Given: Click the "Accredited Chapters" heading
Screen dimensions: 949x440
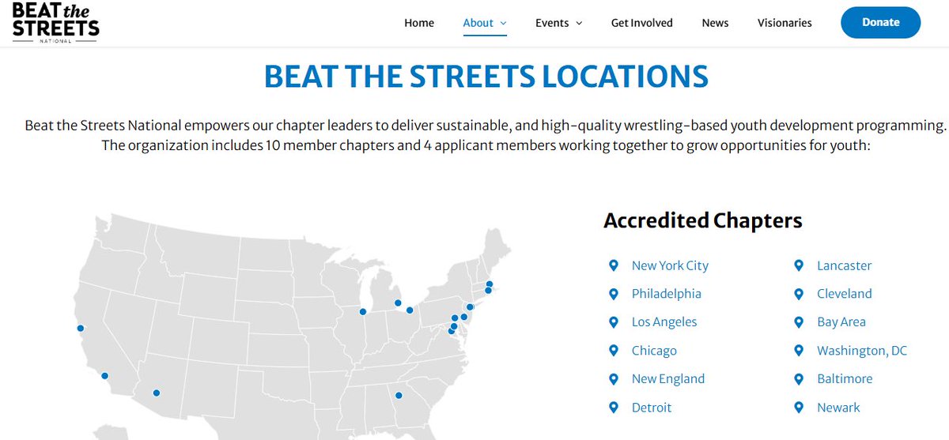Looking at the screenshot, I should pos(703,220).
